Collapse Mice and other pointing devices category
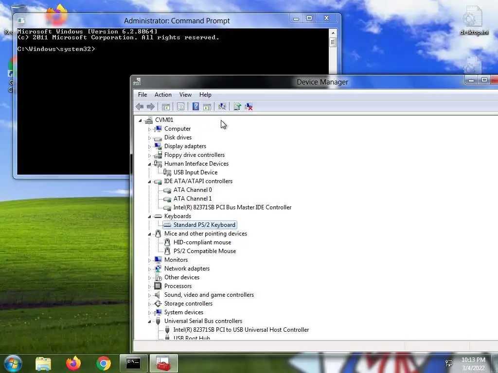 point(149,234)
